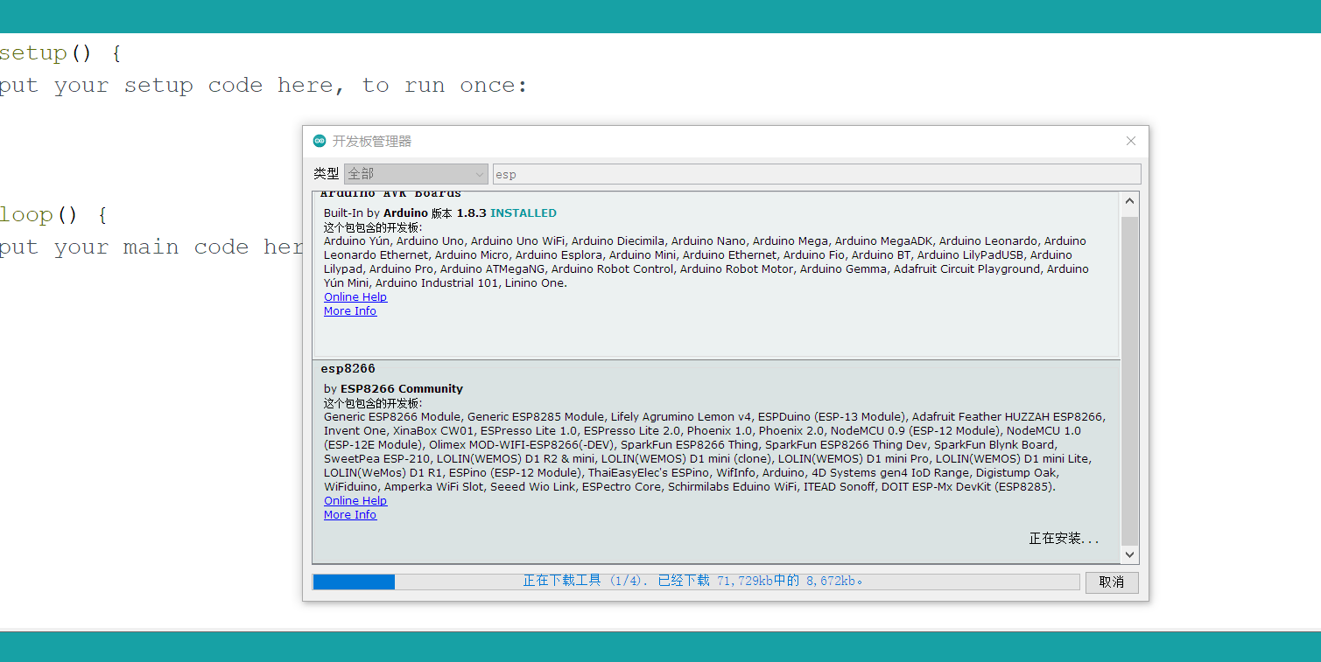Image resolution: width=1321 pixels, height=662 pixels.
Task: Open Online Help for Arduino AVR Boards
Action: pyautogui.click(x=355, y=297)
